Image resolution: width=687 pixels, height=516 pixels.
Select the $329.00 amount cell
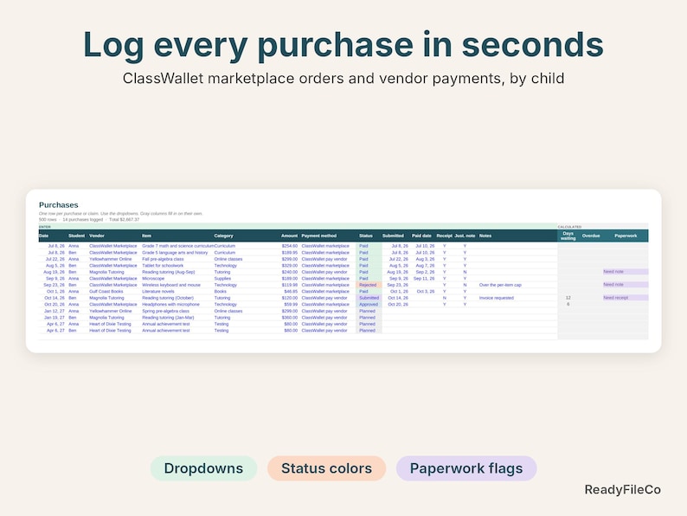coord(290,266)
